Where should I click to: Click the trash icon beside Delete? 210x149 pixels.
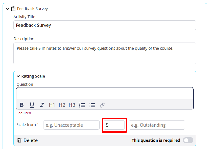point(19,140)
